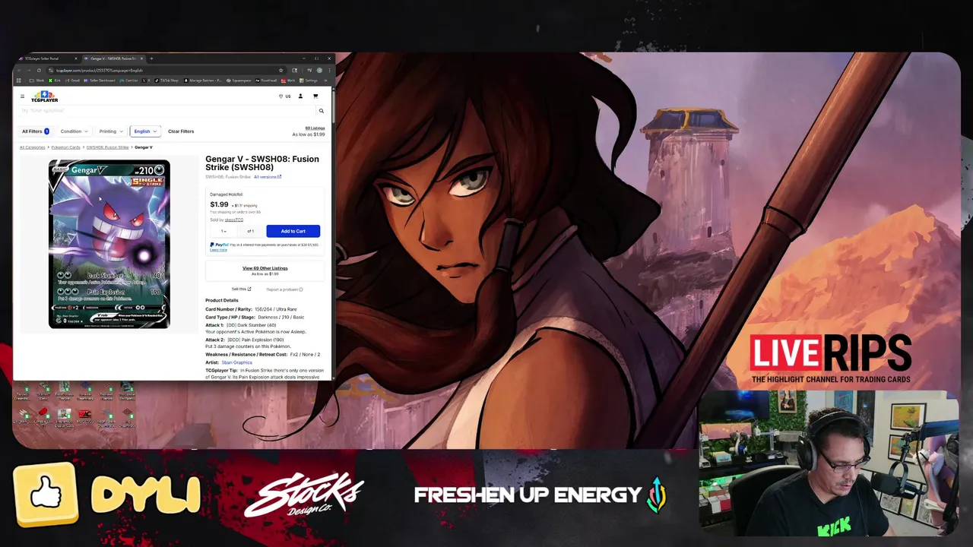This screenshot has height=547, width=973.
Task: Open the TCGplayer hamburger menu
Action: point(22,96)
